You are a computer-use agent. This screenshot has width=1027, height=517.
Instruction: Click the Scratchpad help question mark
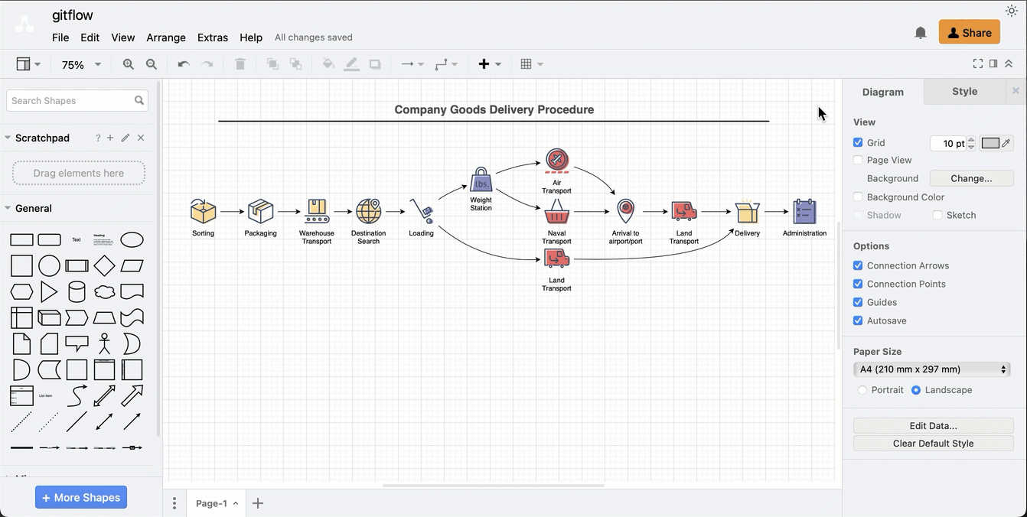point(98,138)
